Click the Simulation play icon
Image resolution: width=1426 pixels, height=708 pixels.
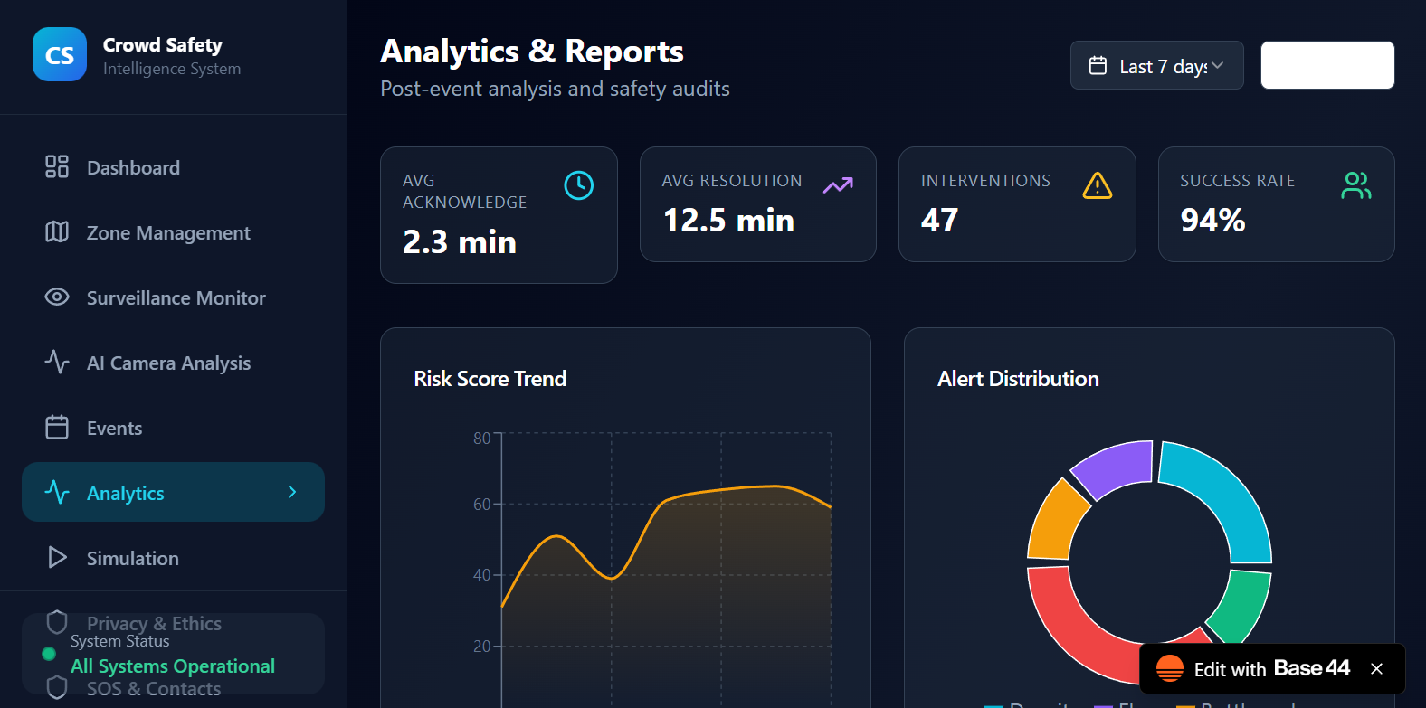click(57, 557)
